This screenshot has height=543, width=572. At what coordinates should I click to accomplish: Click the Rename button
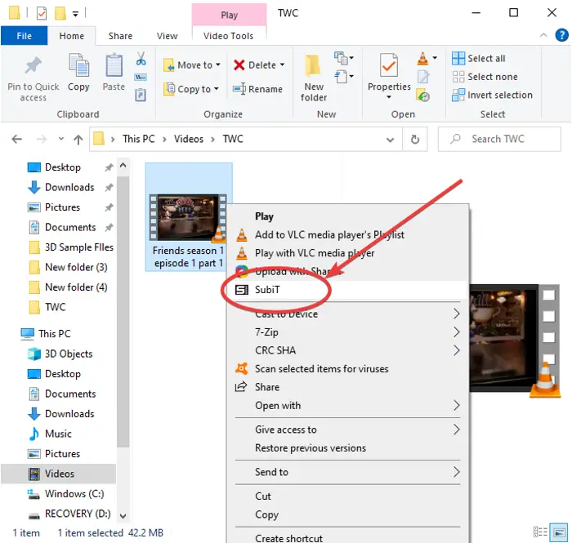point(258,89)
